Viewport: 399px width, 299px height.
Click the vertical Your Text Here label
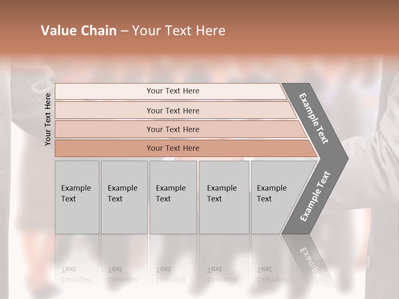pyautogui.click(x=48, y=119)
